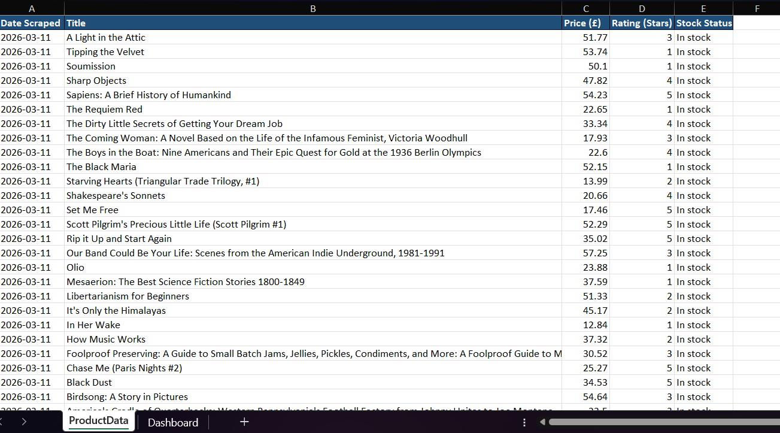This screenshot has height=433, width=780.
Task: Select column C header
Action: (x=586, y=8)
